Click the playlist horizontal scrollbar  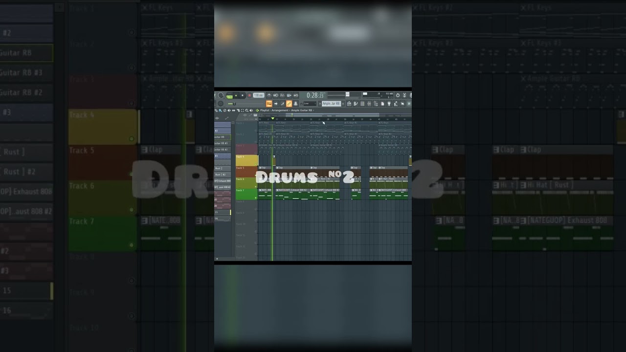tap(335, 115)
